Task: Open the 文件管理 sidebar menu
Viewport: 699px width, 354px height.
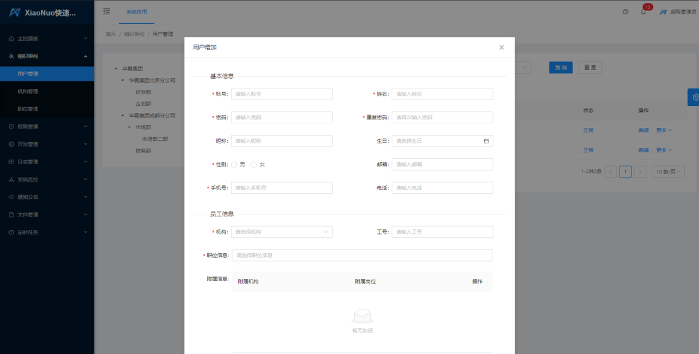Action: (x=47, y=214)
